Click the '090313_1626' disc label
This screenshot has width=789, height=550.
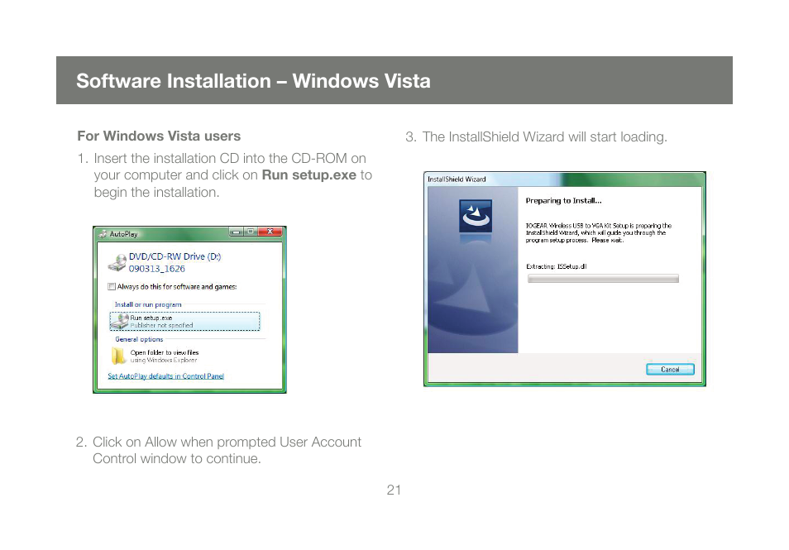point(156,269)
